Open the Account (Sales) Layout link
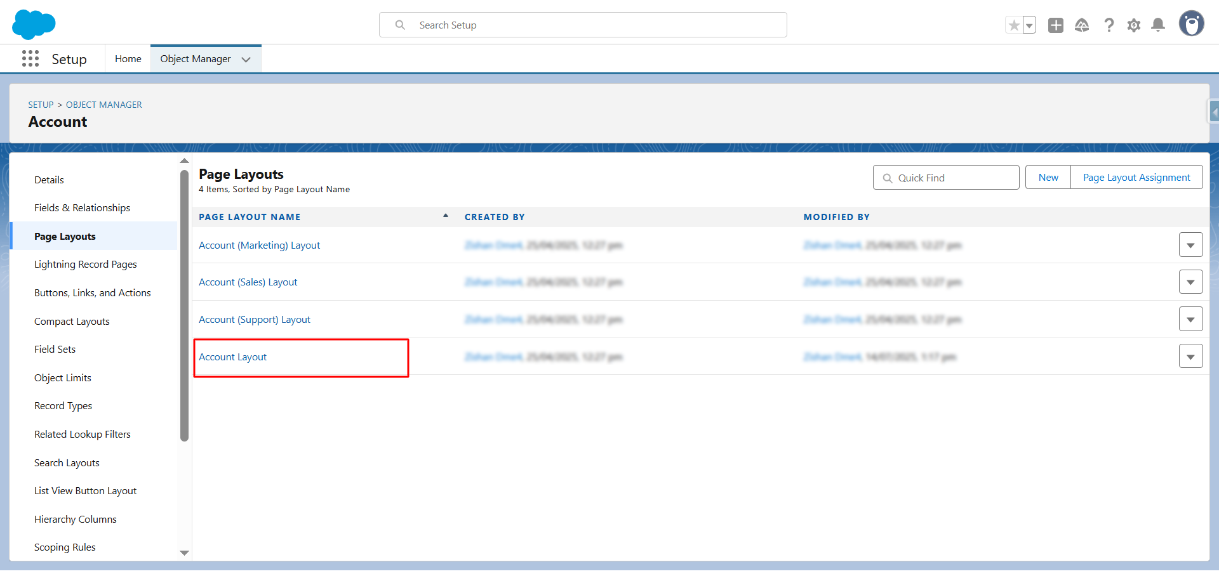Screen dimensions: 1219x576 pyautogui.click(x=248, y=282)
